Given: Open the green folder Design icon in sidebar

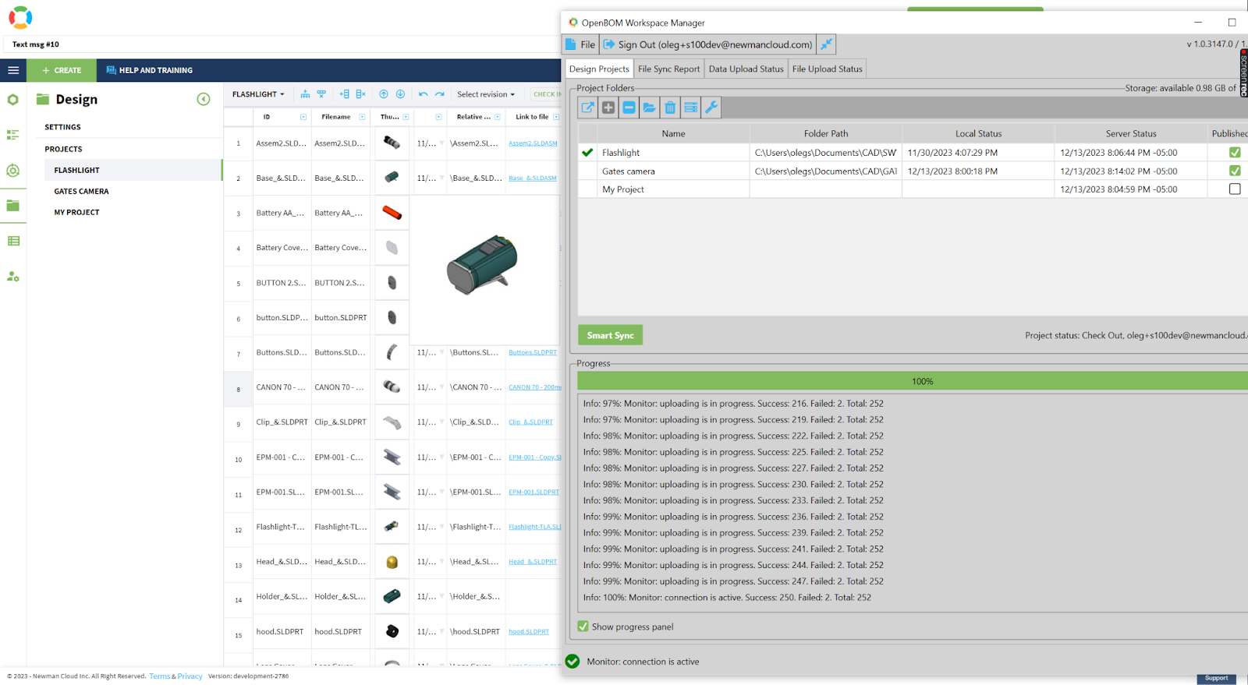Looking at the screenshot, I should click(x=13, y=206).
